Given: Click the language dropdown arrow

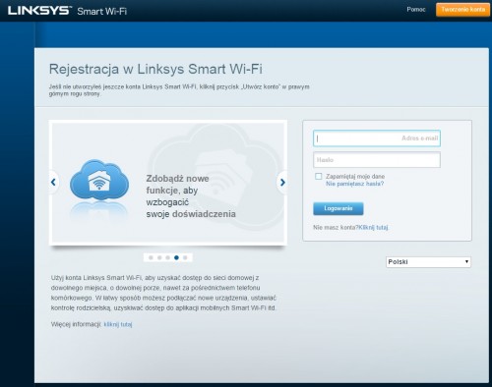Looking at the screenshot, I should click(x=466, y=262).
